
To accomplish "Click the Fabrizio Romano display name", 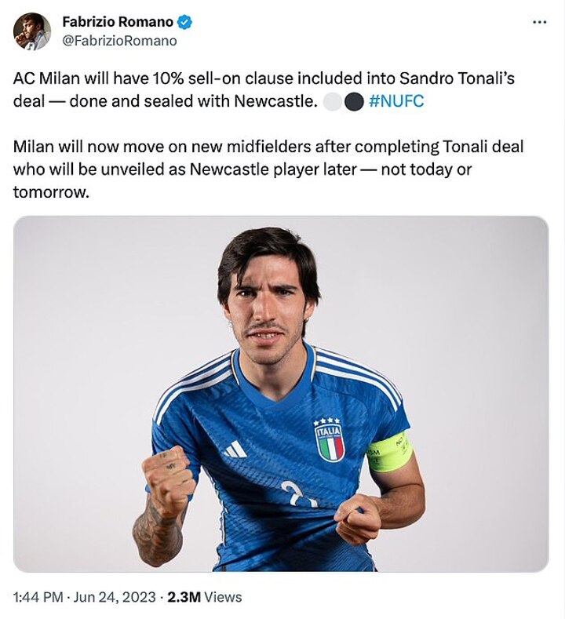I will (118, 22).
